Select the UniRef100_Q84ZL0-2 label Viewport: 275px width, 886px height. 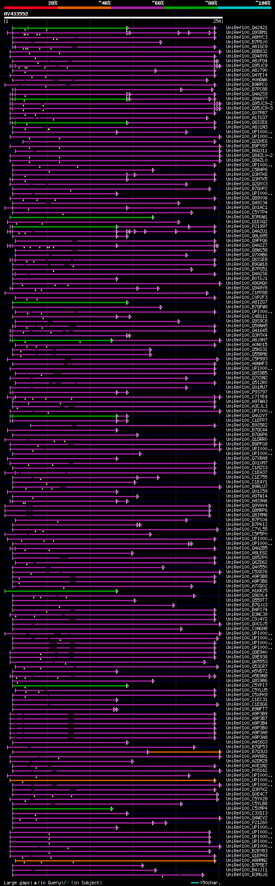249,155
